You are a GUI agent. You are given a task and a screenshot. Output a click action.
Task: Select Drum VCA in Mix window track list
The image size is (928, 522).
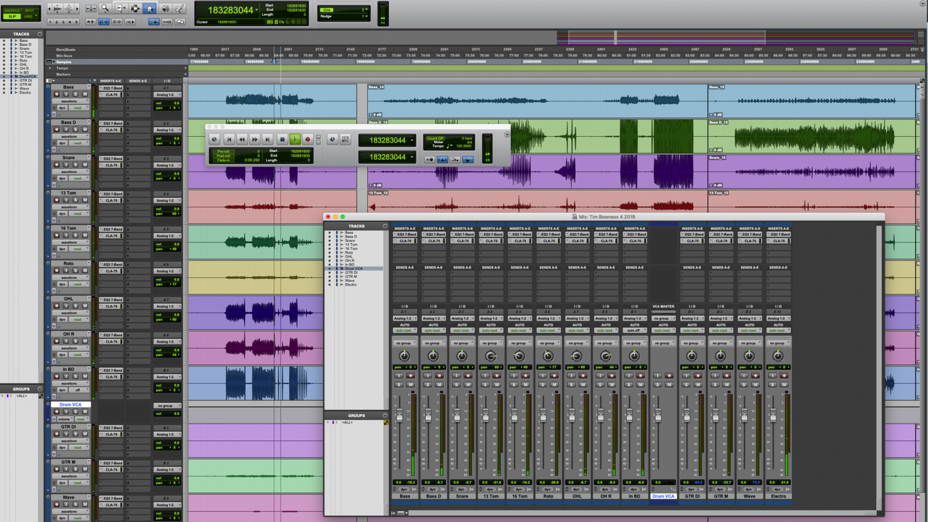coord(354,269)
